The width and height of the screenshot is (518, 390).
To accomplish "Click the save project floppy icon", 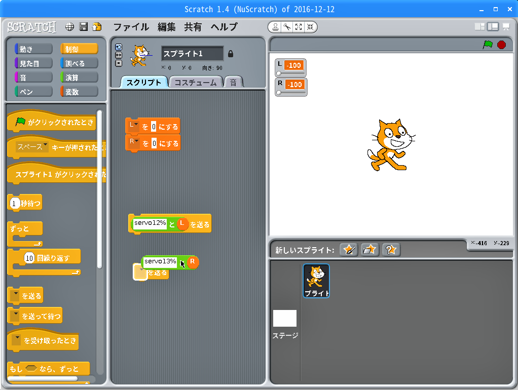I will [x=84, y=27].
